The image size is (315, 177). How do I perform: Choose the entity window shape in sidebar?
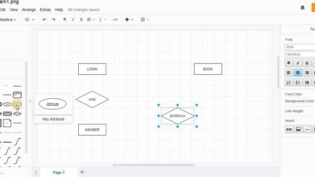[17, 95]
